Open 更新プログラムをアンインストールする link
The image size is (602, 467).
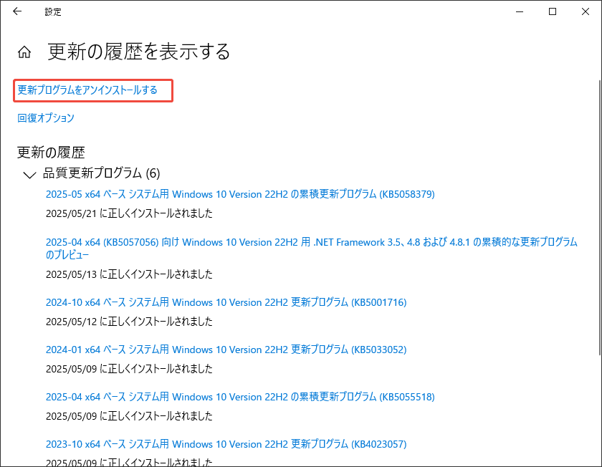87,90
